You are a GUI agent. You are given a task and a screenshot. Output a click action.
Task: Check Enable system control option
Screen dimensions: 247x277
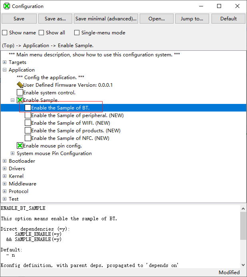pyautogui.click(x=20, y=93)
